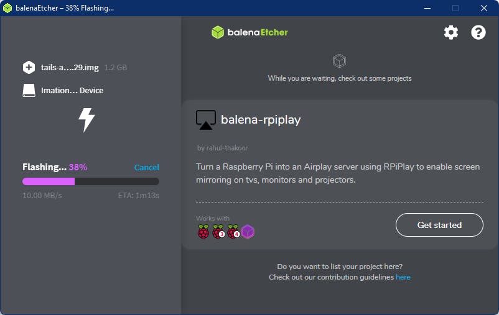
Task: Open the help question mark icon
Action: pyautogui.click(x=478, y=32)
